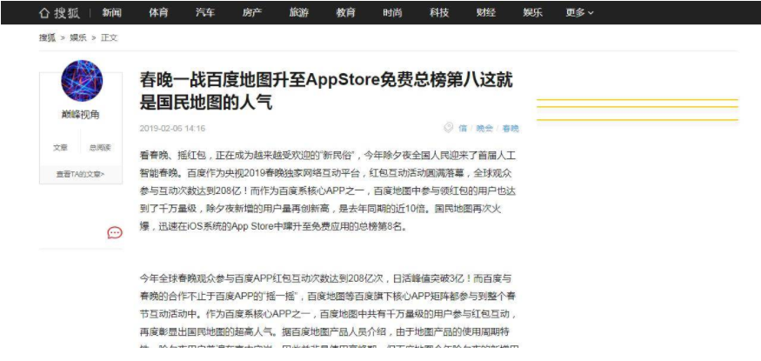Select the 科技 channel
This screenshot has width=761, height=361.
438,13
